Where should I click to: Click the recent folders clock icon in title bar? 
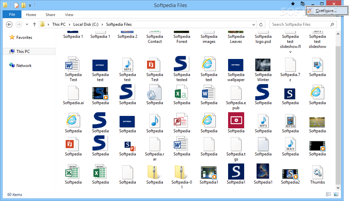click(302, 4)
